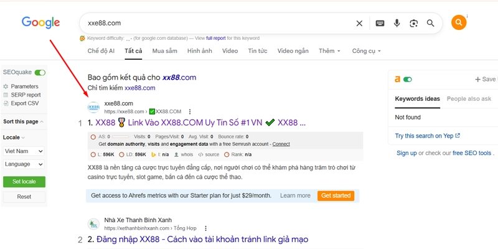
Task: Expand the Công cụ tools menu
Action: tap(366, 51)
